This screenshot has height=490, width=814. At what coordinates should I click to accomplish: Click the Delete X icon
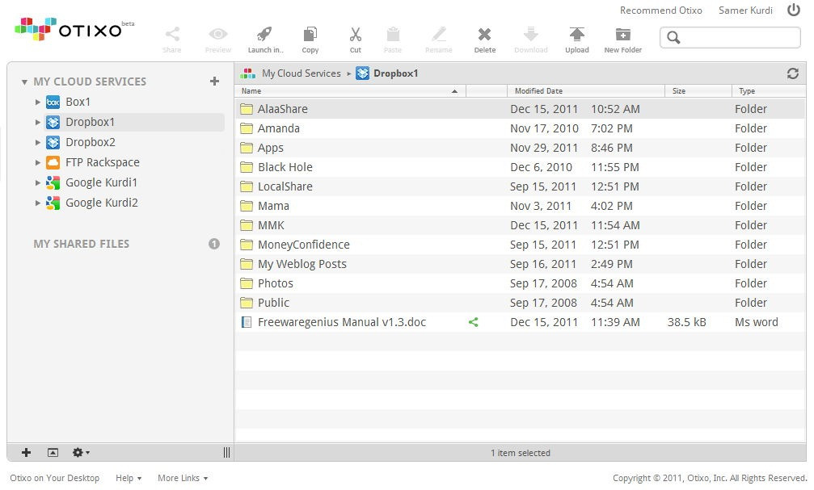click(x=484, y=34)
